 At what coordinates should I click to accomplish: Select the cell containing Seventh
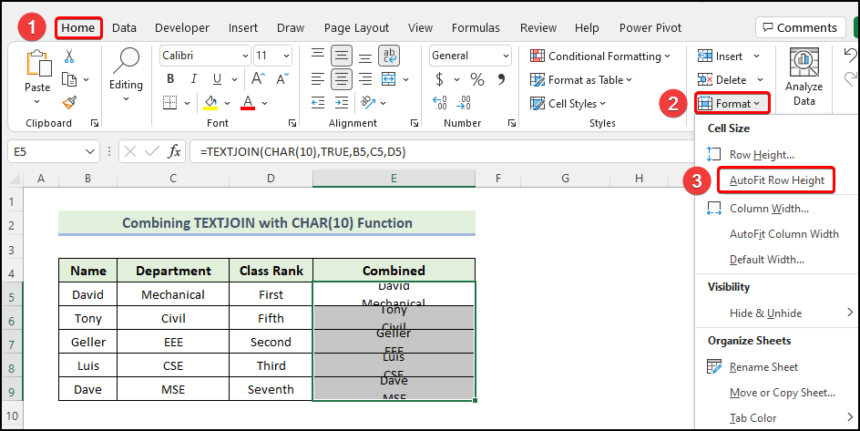coord(271,389)
